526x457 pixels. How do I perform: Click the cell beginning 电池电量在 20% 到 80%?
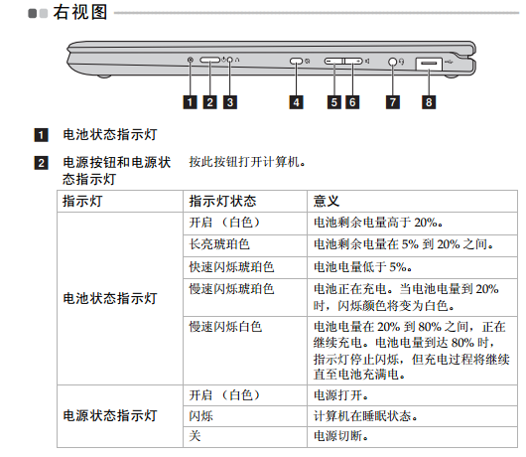click(x=412, y=351)
